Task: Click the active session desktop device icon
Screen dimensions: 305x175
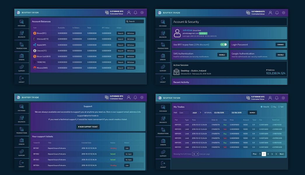Action: click(x=176, y=72)
